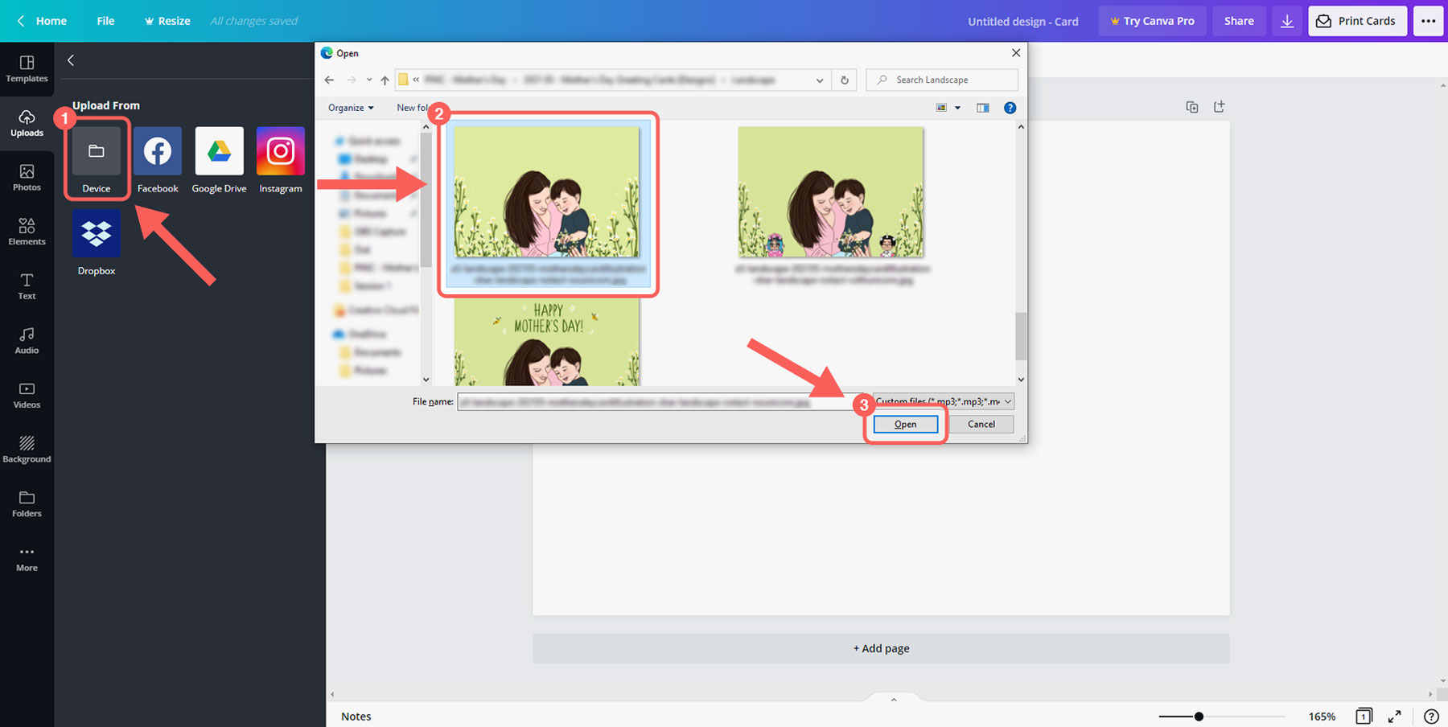Select Device upload source icon

tap(96, 152)
